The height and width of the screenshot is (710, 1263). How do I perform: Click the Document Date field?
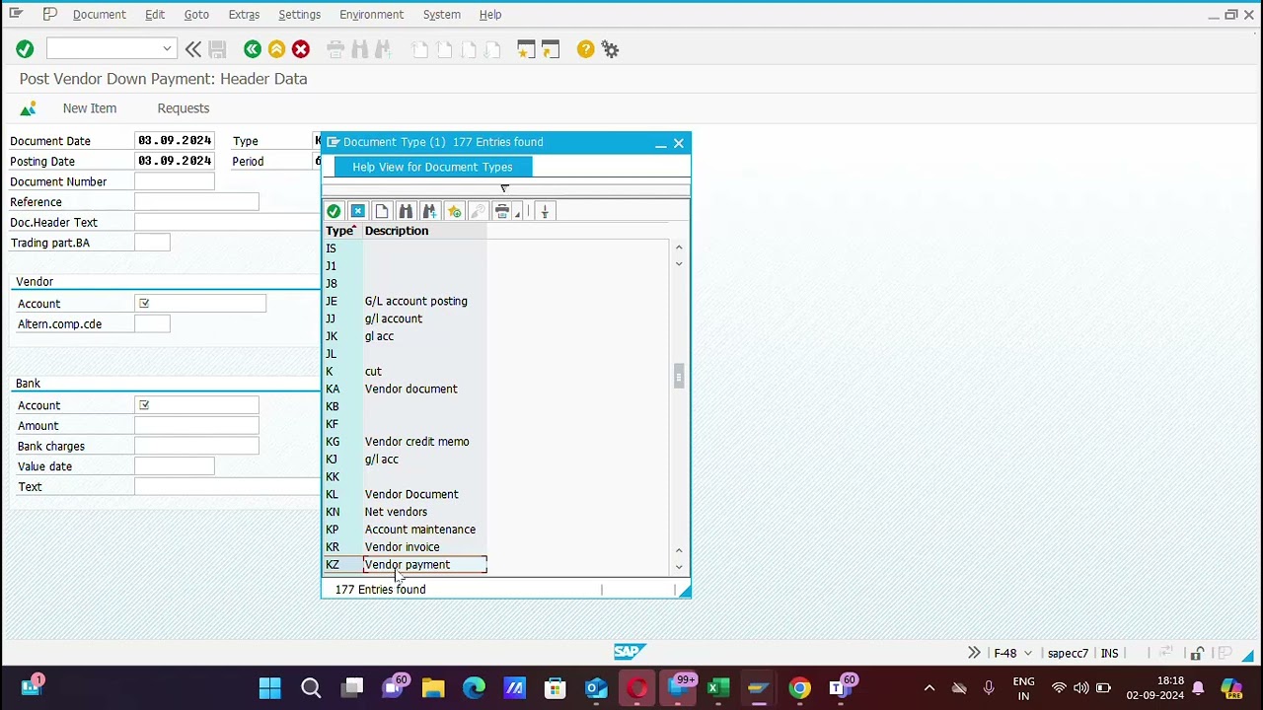174,141
